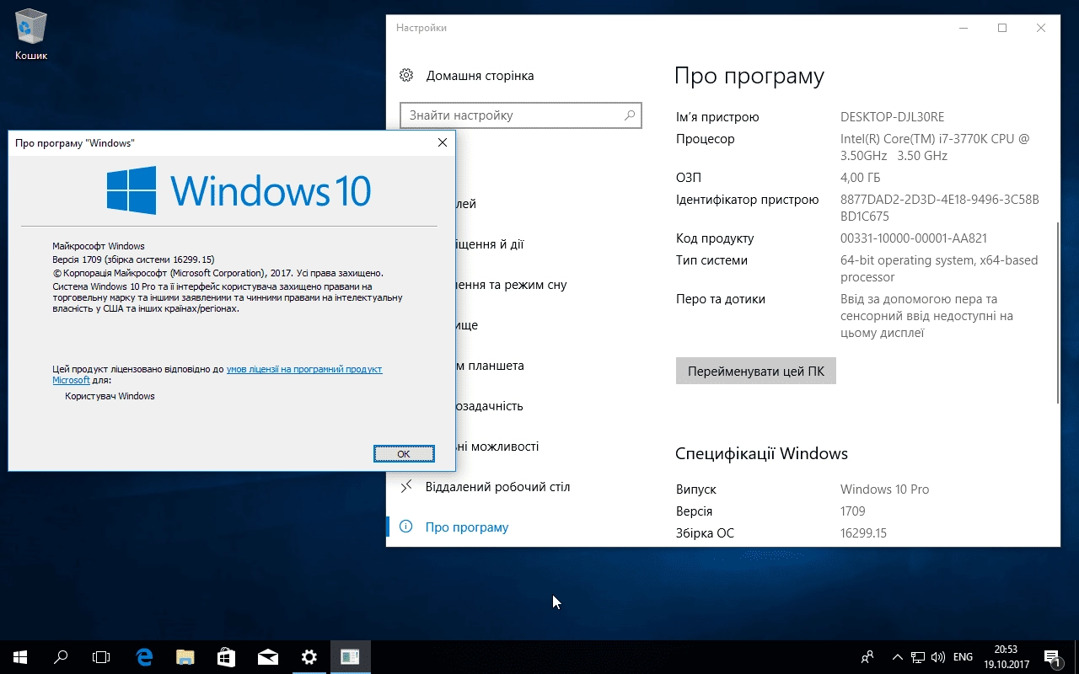Click the Перейменувати цей ПК button
The height and width of the screenshot is (674, 1079).
click(755, 371)
